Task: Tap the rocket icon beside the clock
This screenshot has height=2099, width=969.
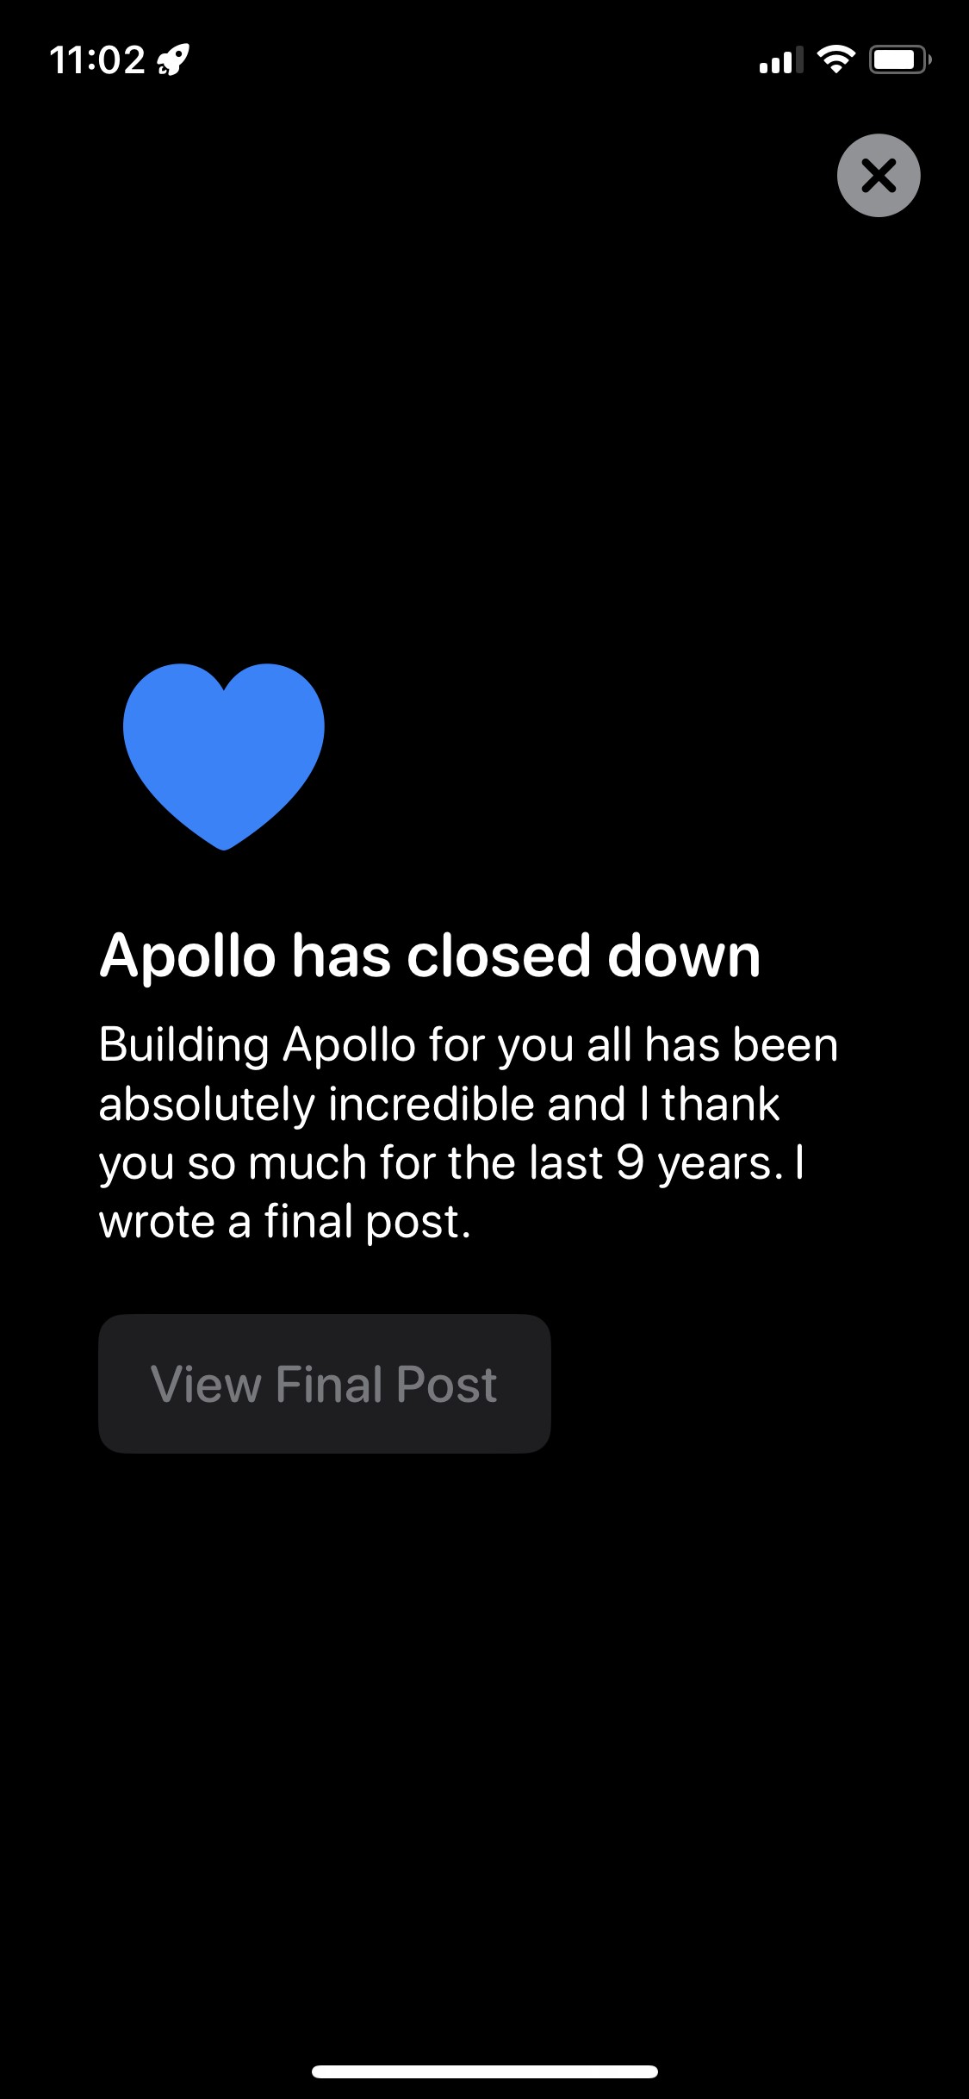Action: coord(173,60)
